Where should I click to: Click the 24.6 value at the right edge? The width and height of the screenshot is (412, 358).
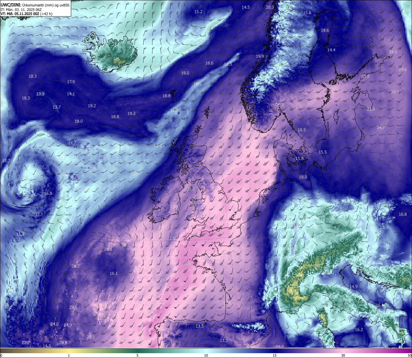(403, 70)
